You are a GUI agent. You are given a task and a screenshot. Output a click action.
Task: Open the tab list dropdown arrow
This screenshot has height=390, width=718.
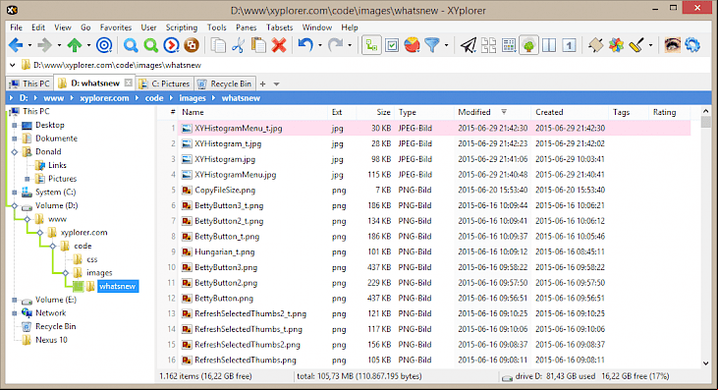[x=276, y=84]
